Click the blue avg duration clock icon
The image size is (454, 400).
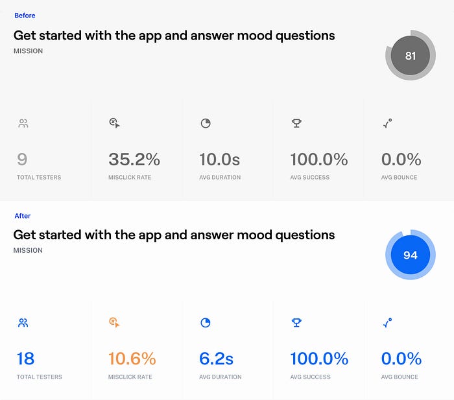[206, 323]
